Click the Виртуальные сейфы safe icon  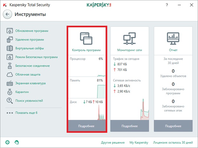click(10, 48)
